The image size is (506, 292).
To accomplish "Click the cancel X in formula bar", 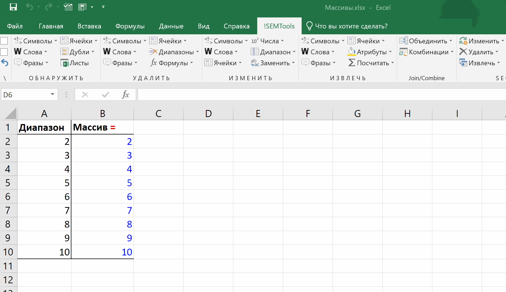I will 85,95.
